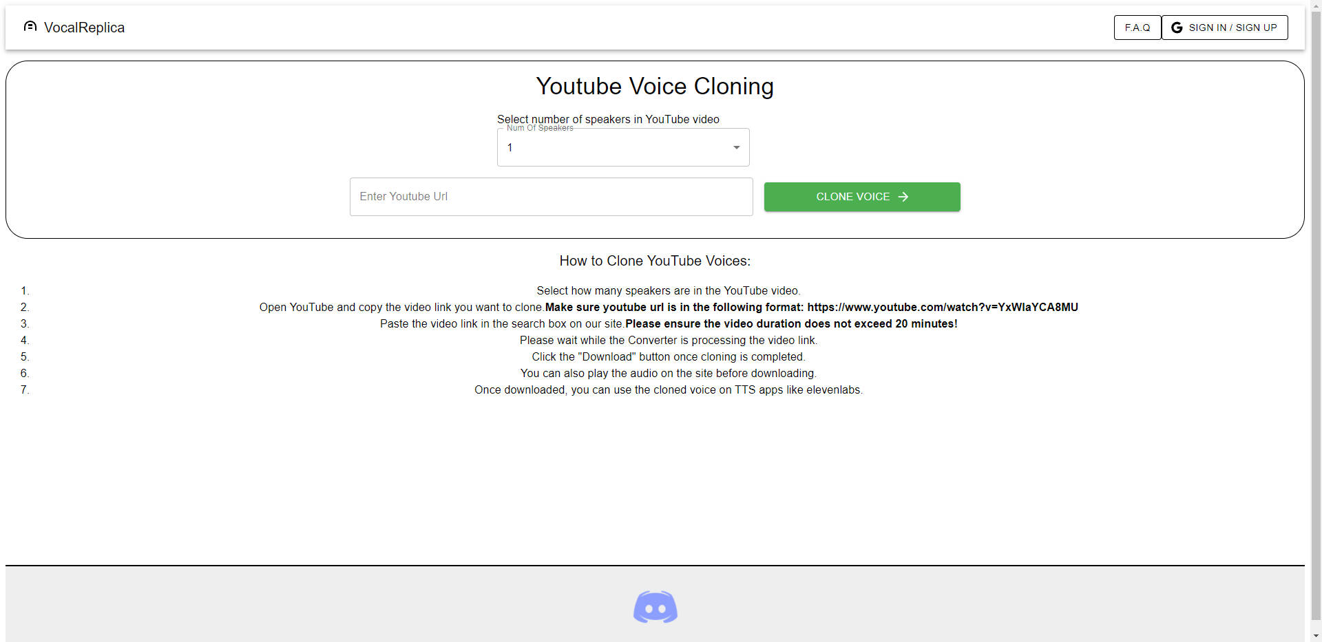Click the scrollbar up arrow
This screenshot has width=1322, height=642.
point(1316,5)
